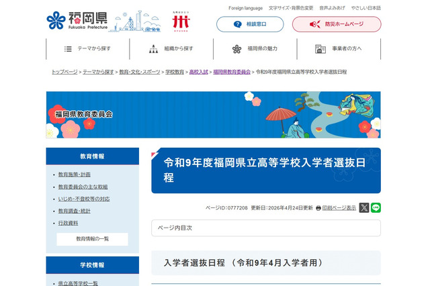Click the 印刷ページ表示 link
Screen dimensions: 430x286
[x=339, y=208]
